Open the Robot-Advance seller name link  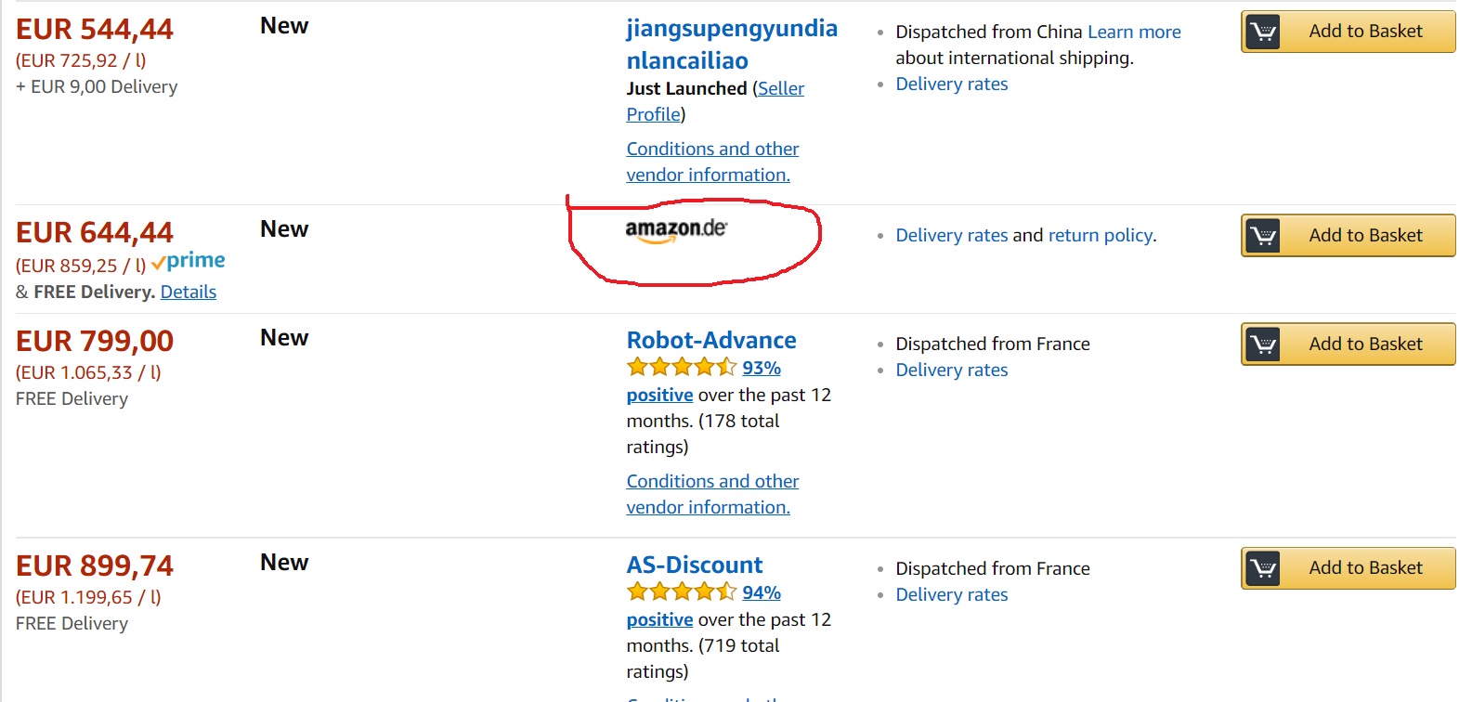(x=710, y=340)
